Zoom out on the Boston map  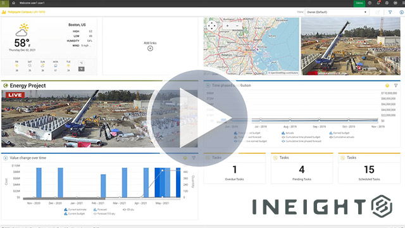pos(237,26)
